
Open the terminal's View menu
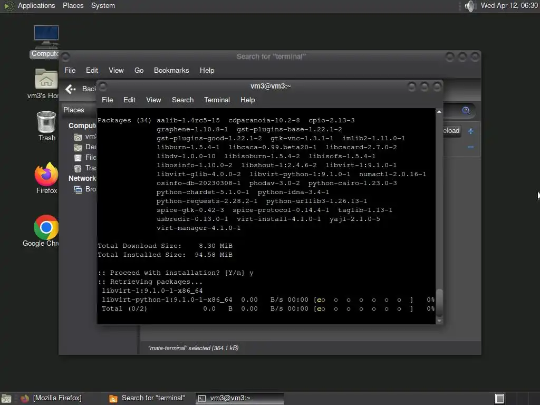tap(153, 100)
